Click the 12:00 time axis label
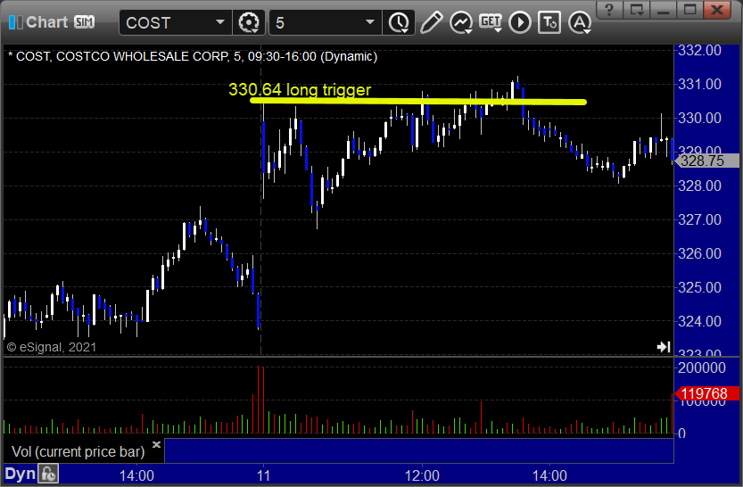743x487 pixels. click(x=422, y=475)
